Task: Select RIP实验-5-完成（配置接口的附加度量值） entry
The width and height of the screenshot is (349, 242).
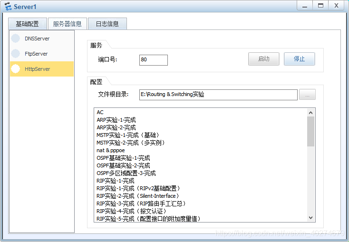Action: pos(149,219)
